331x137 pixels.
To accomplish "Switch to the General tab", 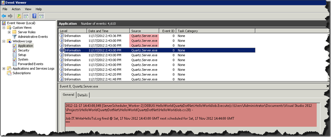I will (69, 95).
